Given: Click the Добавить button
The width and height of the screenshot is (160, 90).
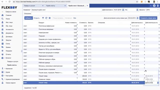Looking at the screenshot, I should [x=28, y=18].
